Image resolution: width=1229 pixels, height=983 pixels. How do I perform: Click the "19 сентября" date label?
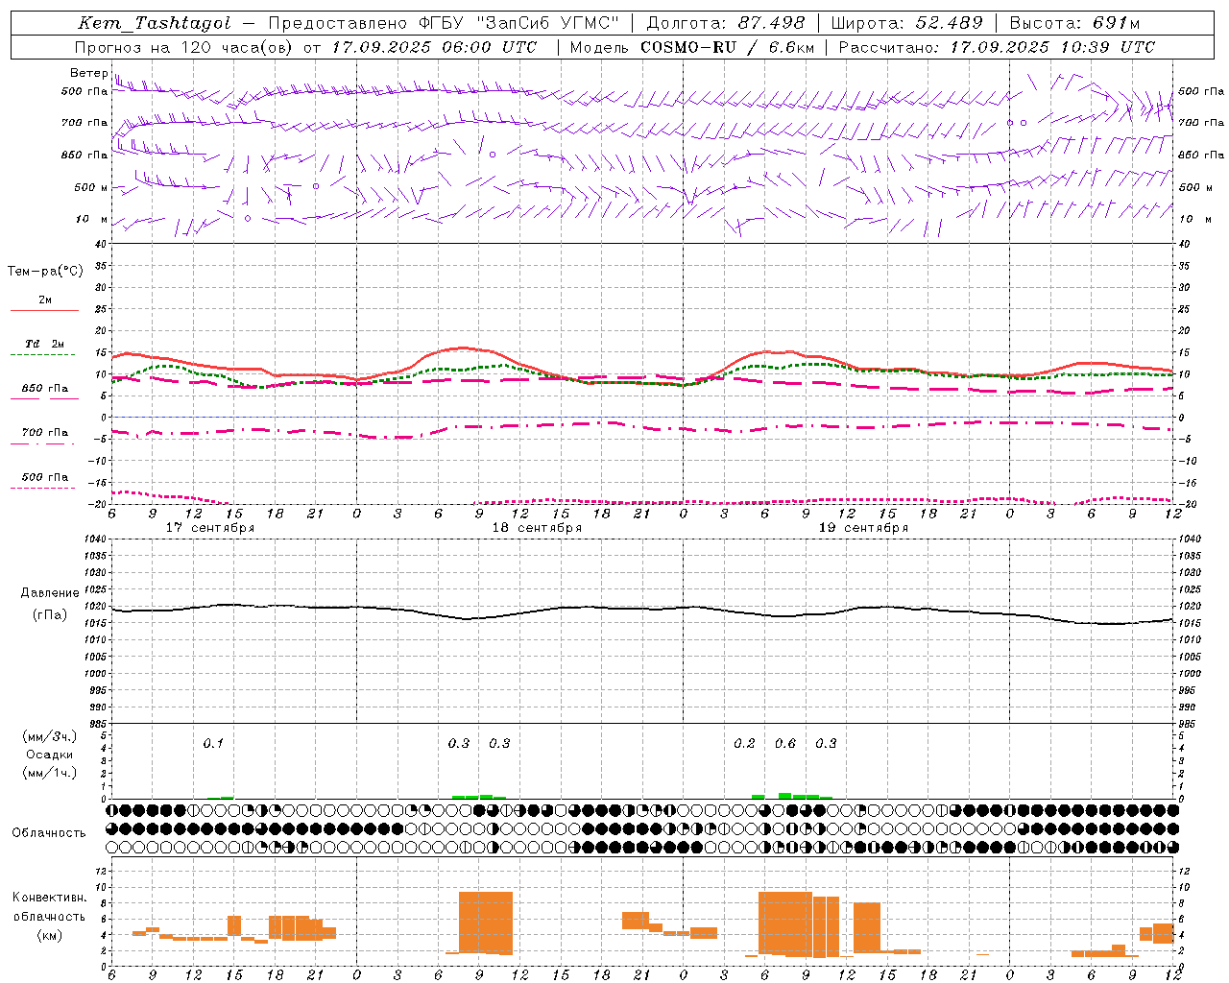(x=863, y=528)
